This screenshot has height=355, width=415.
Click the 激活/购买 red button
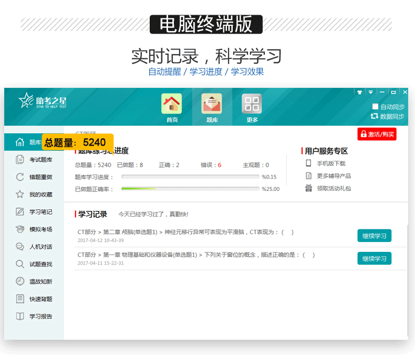pos(377,134)
